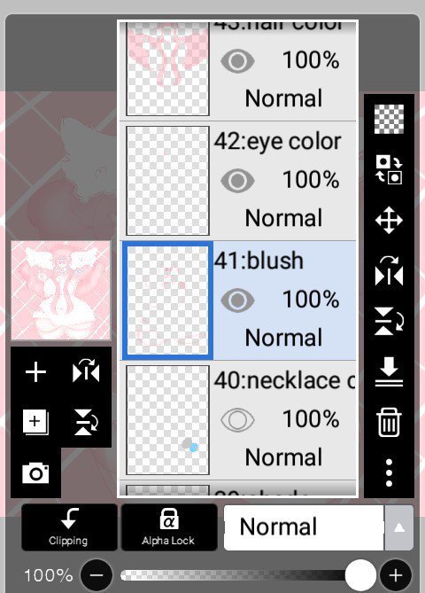
Task: Open blend mode list with arrow button
Action: tap(399, 527)
